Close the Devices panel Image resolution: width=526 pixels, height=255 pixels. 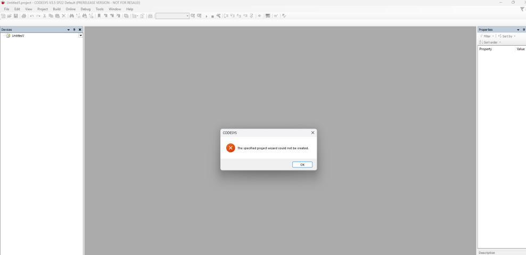pos(80,30)
